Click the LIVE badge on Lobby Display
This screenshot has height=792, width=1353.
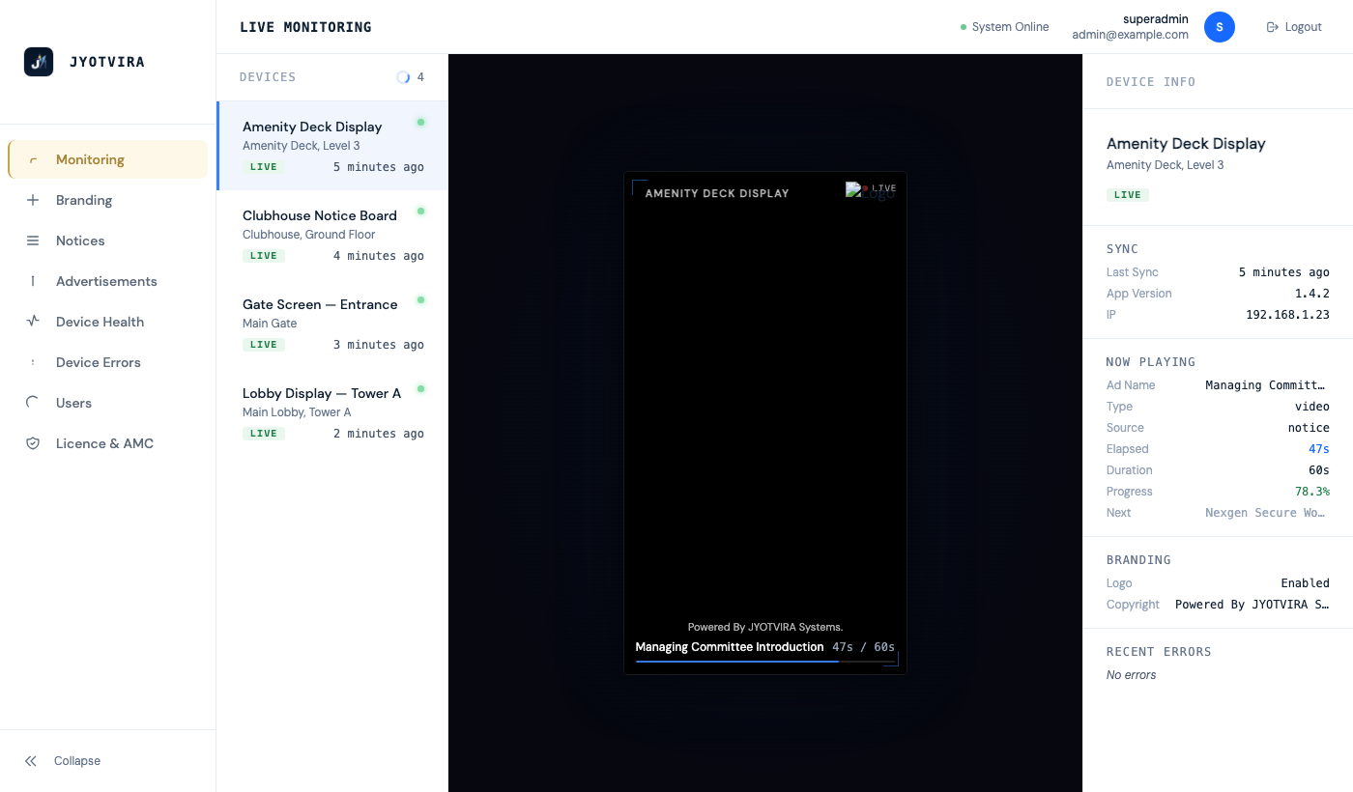(x=264, y=434)
